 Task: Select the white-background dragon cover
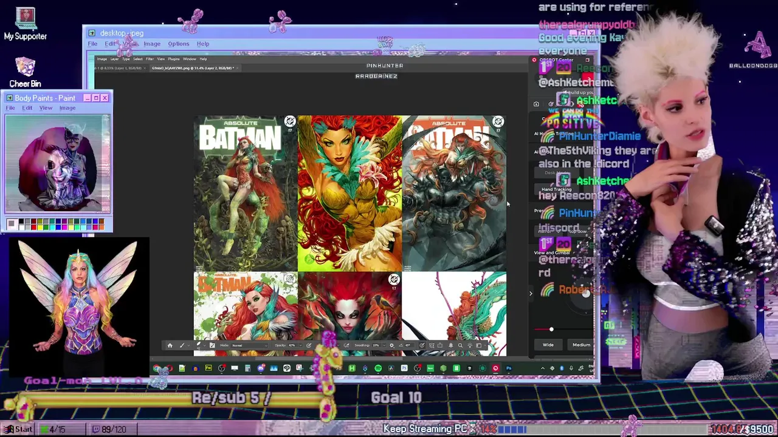tap(454, 314)
